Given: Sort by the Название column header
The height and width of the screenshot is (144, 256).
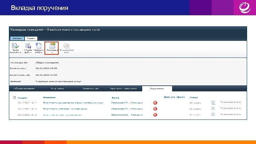Looking at the screenshot, I should coord(49,97).
